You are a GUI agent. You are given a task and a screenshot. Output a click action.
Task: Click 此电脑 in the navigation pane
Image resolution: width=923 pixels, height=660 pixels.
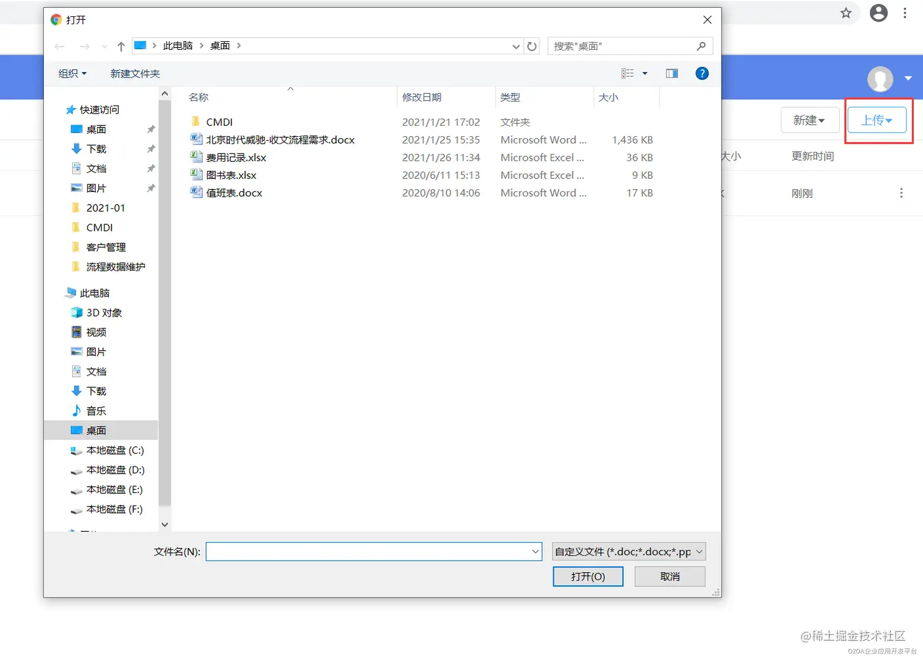coord(94,293)
